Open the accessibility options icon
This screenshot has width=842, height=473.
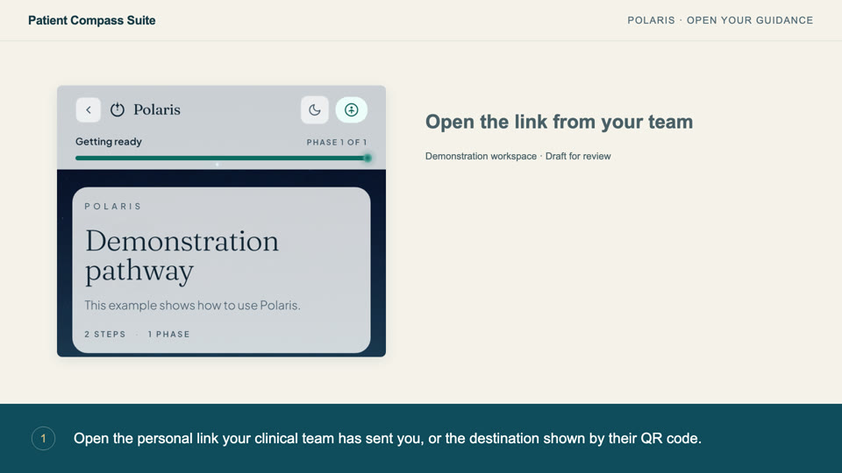(351, 110)
